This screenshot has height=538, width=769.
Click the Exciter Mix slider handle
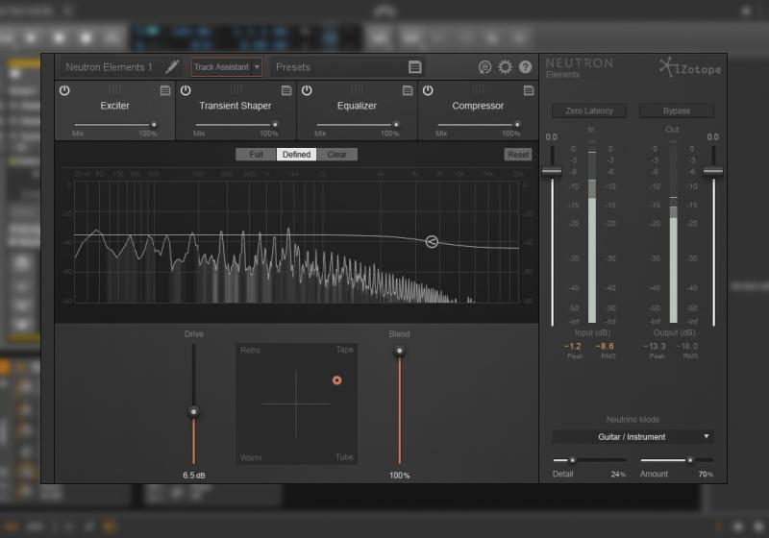[154, 125]
